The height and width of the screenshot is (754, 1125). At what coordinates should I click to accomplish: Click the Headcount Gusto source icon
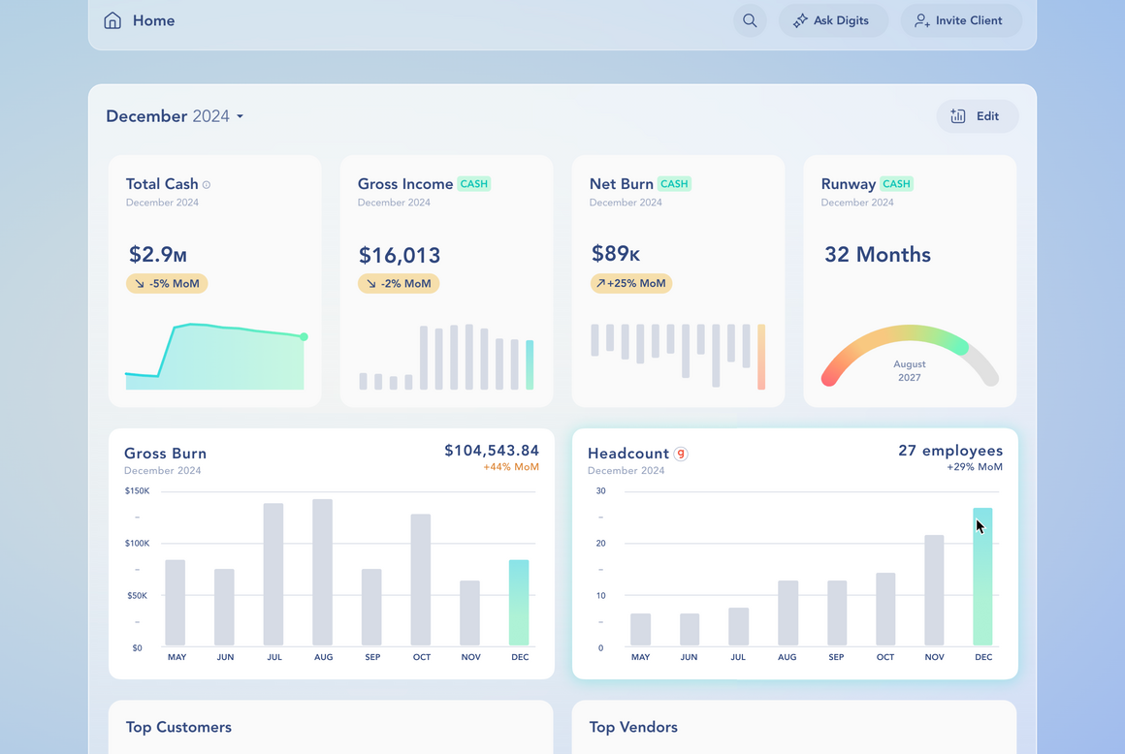tap(681, 454)
